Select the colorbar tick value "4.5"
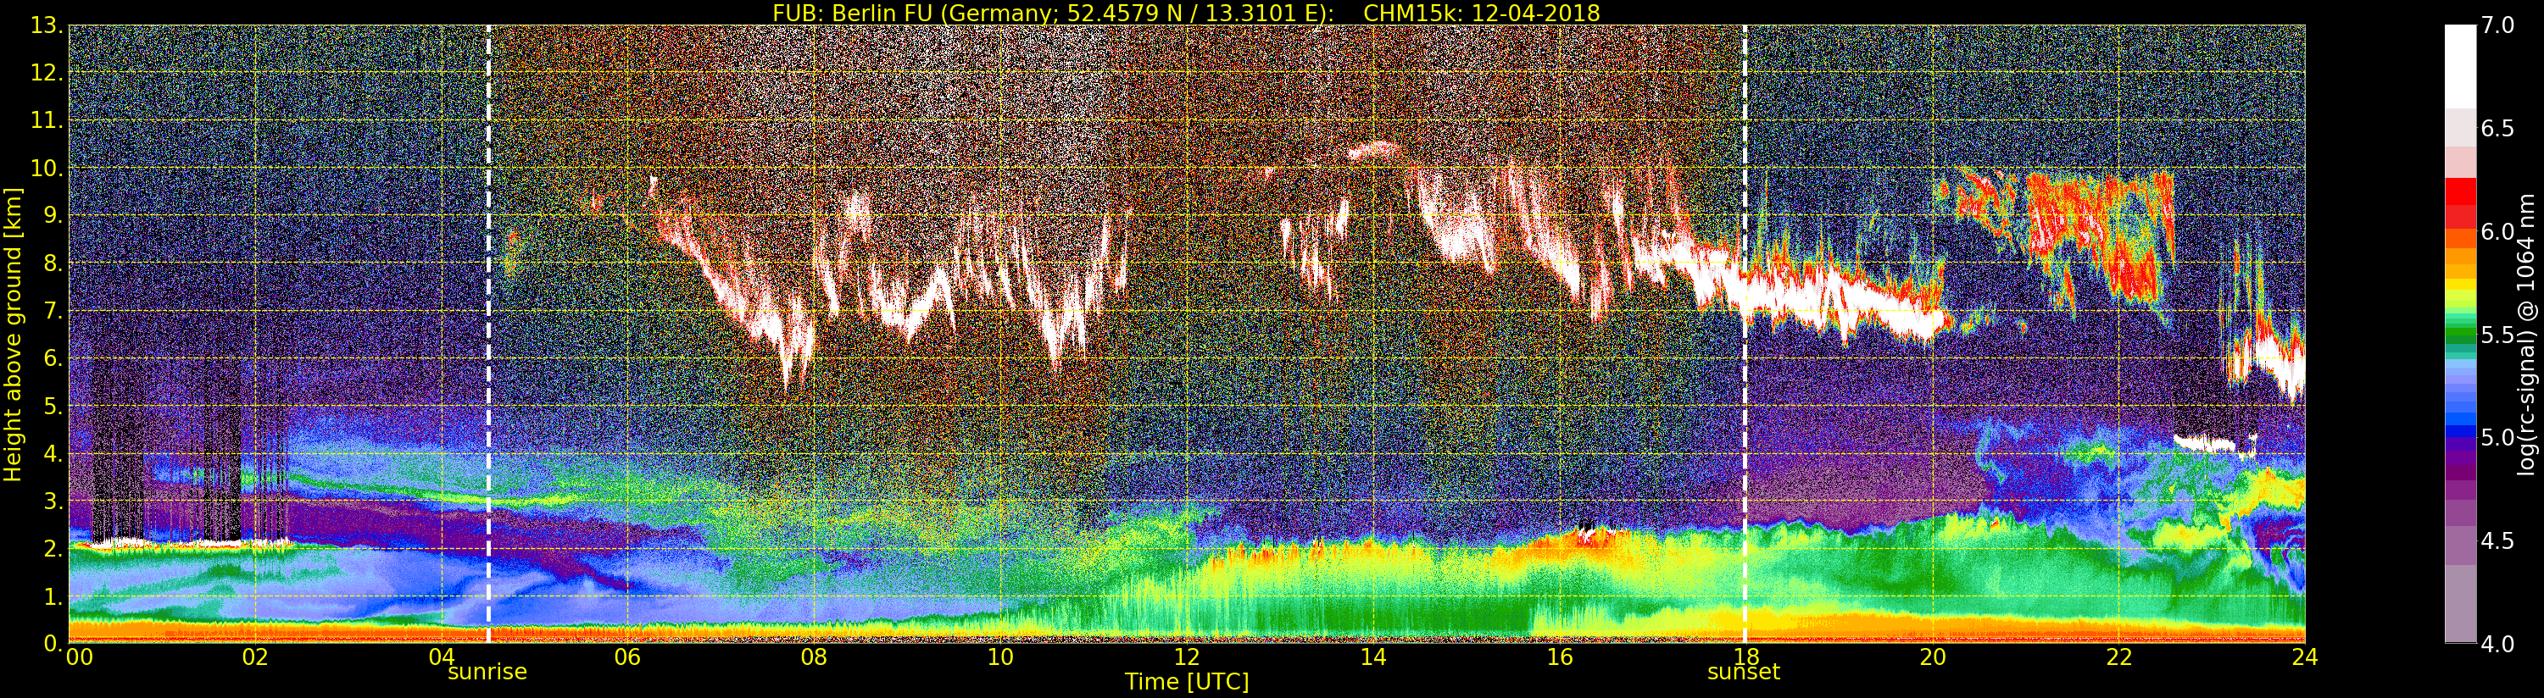2544x698 pixels. (x=2498, y=541)
